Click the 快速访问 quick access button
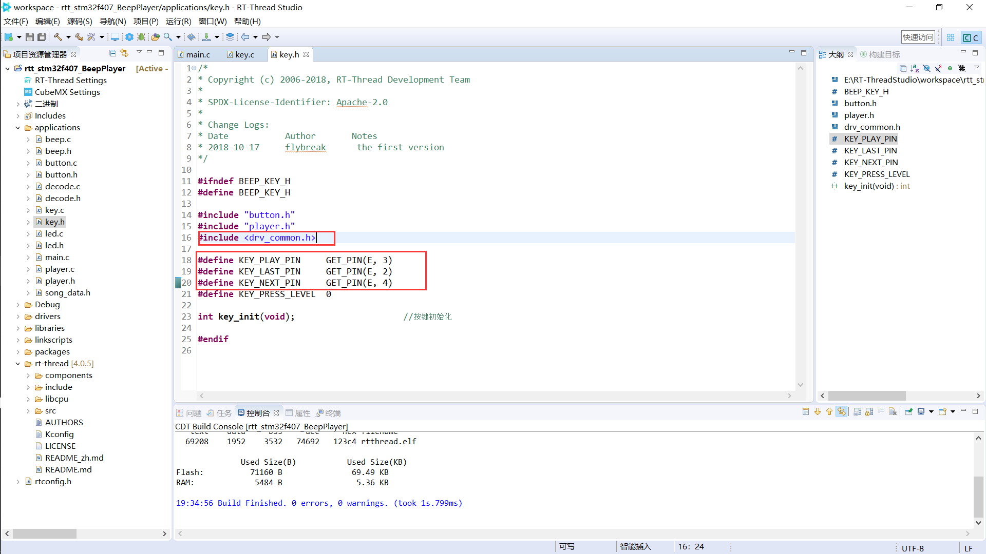This screenshot has width=986, height=554. pos(918,36)
